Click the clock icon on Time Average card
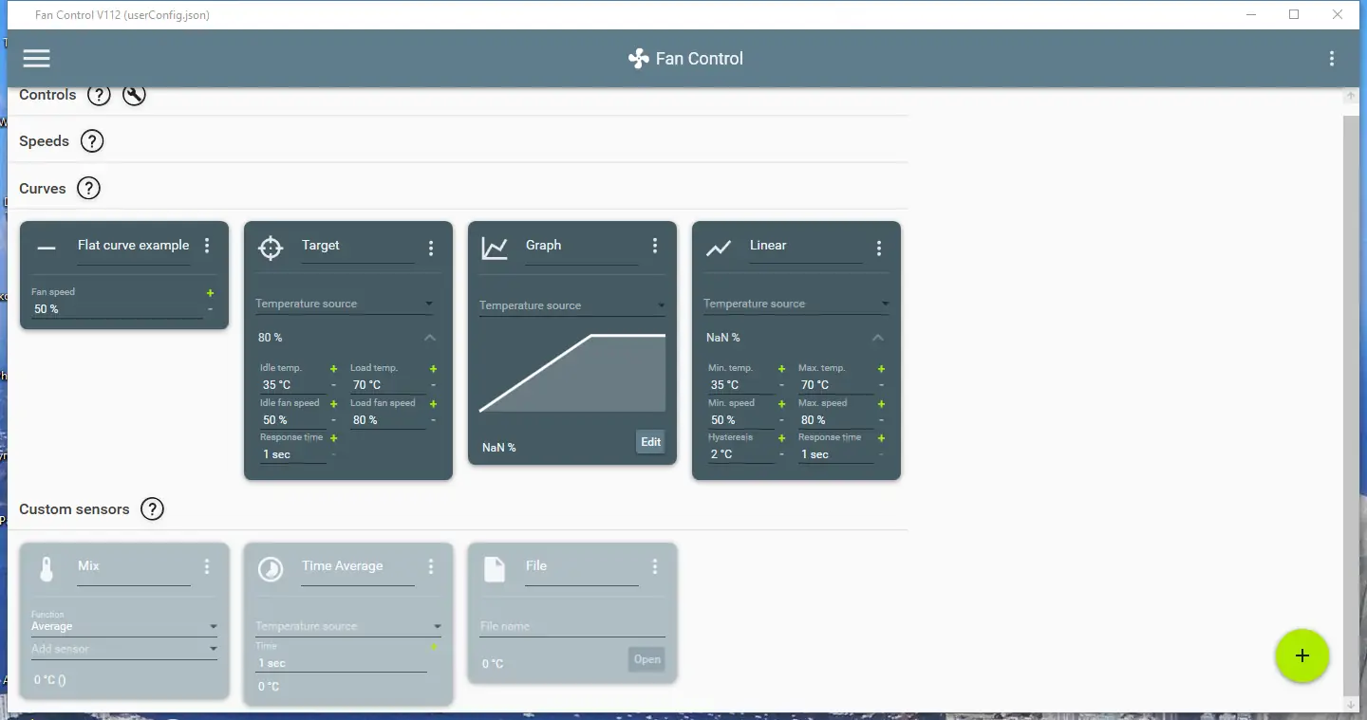The image size is (1367, 720). [271, 568]
